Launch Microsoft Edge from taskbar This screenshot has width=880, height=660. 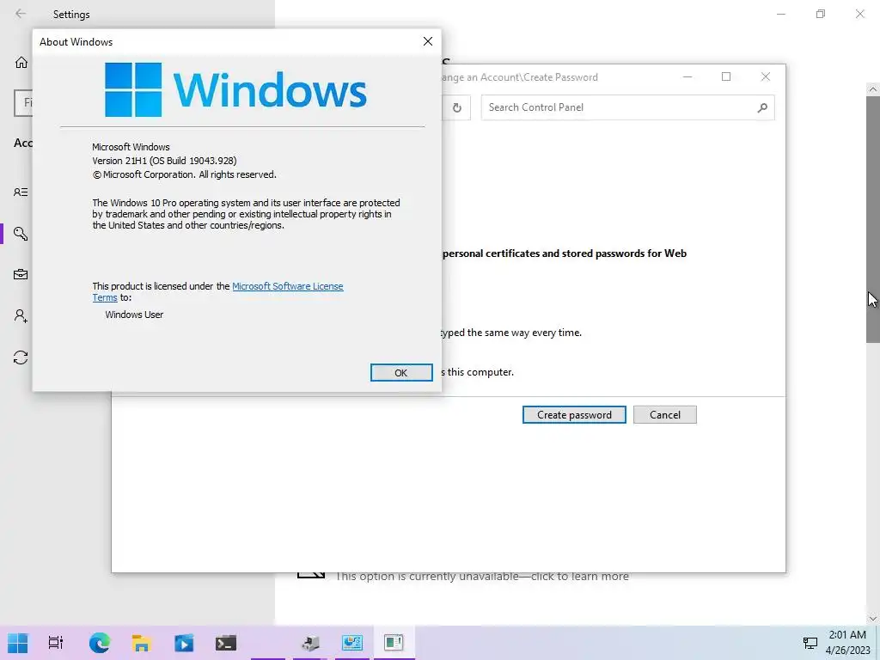click(x=100, y=643)
